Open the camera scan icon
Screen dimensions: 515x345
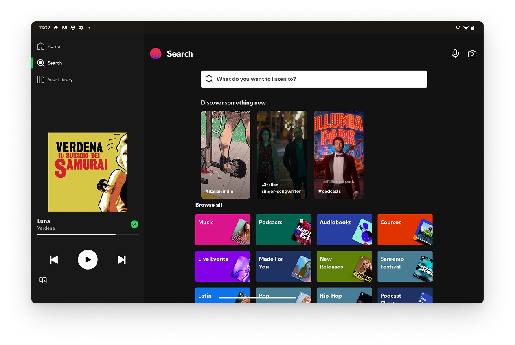click(x=472, y=54)
